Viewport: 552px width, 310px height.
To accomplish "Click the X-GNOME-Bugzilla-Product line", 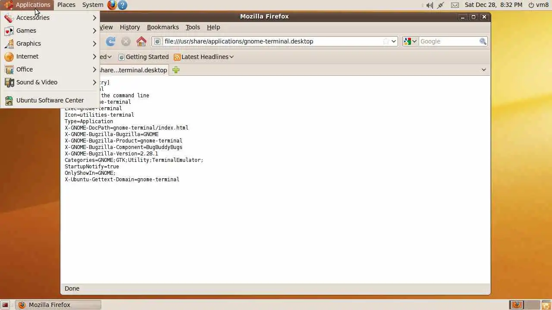I will pyautogui.click(x=123, y=141).
